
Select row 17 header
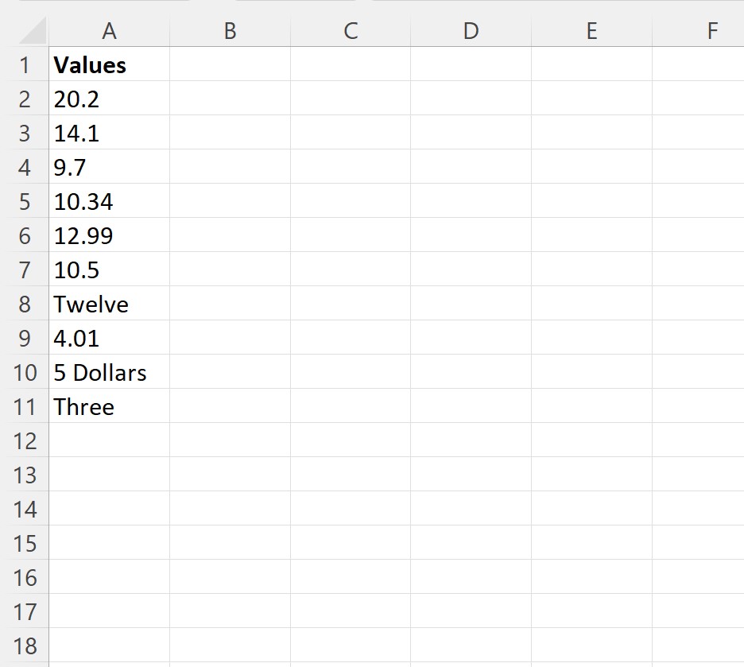point(25,611)
